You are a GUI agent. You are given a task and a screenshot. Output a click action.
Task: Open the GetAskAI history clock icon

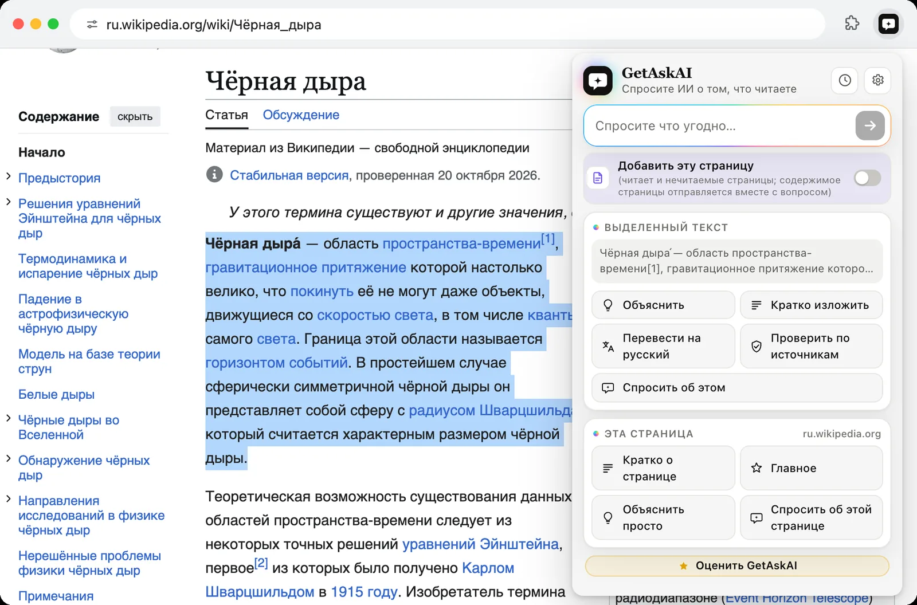(845, 80)
